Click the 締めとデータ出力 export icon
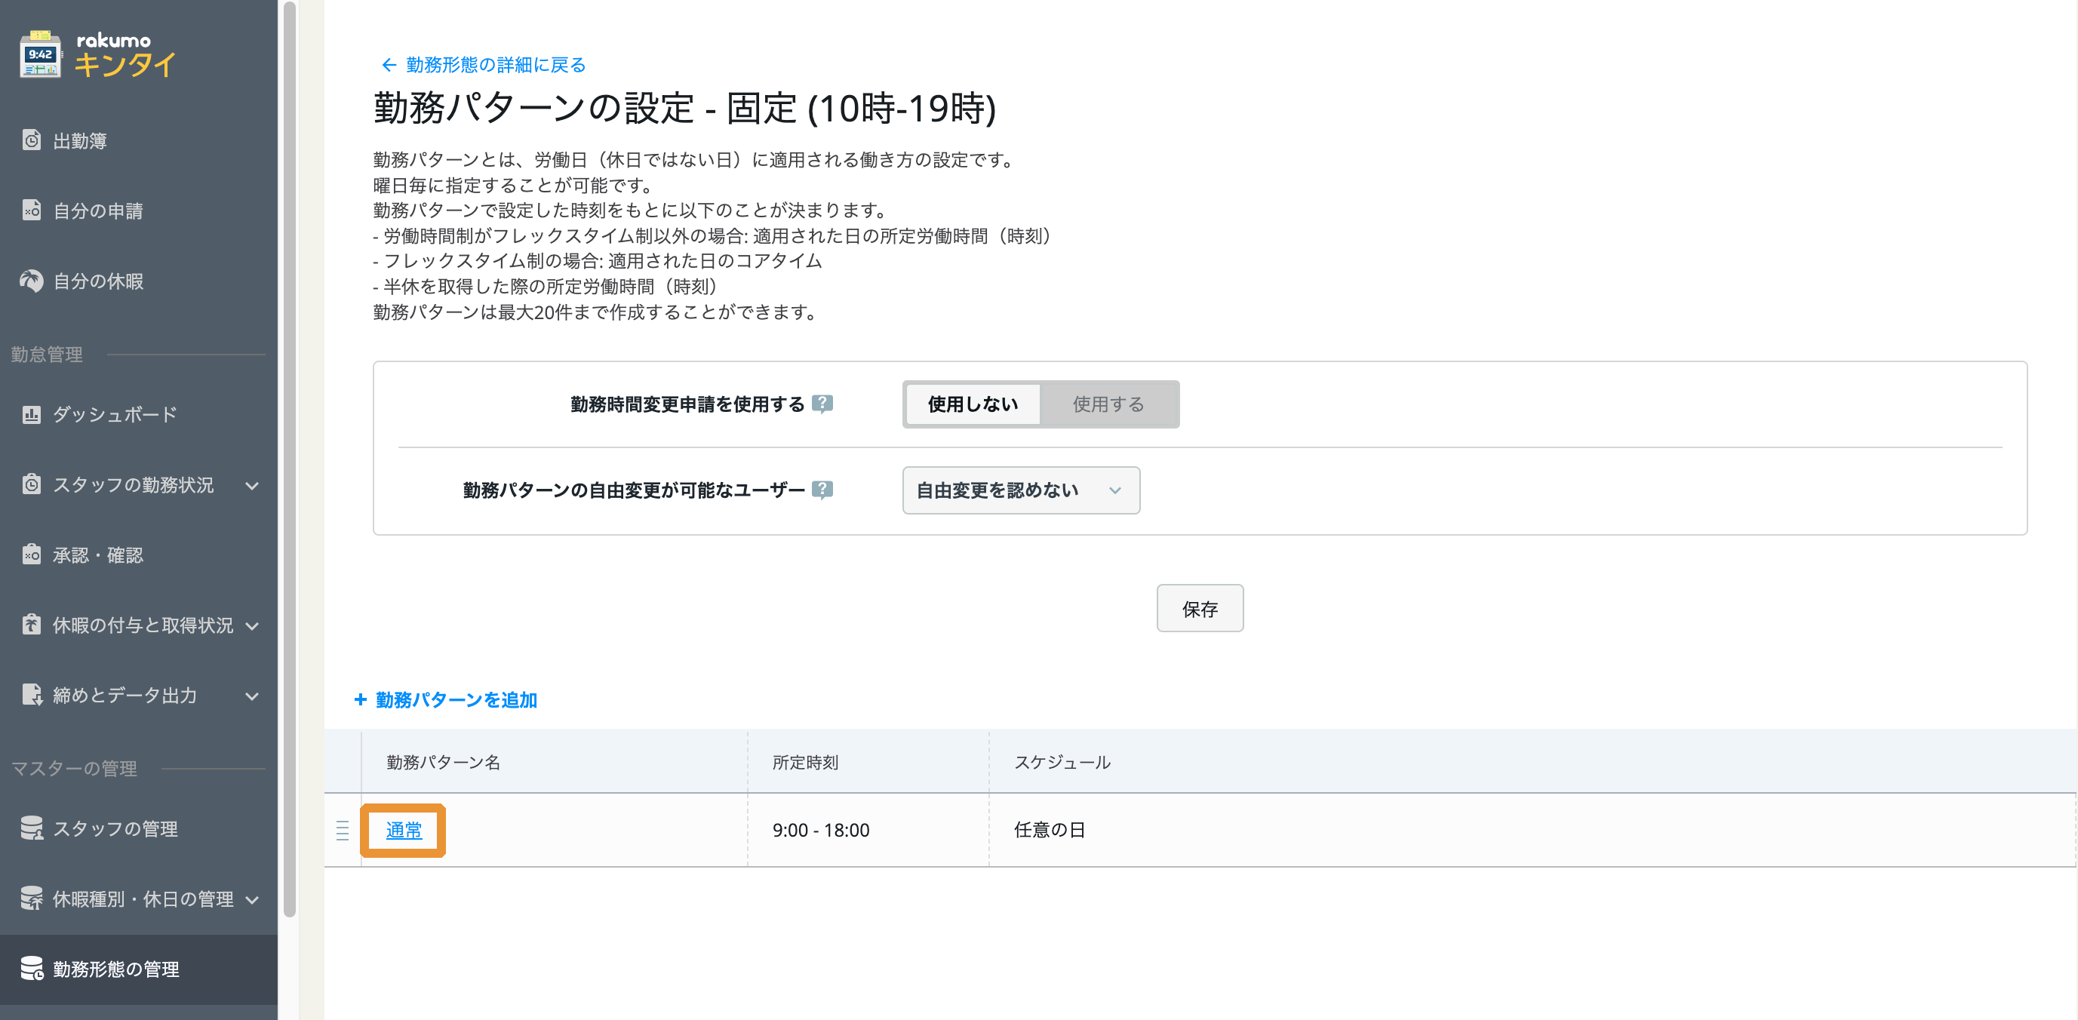This screenshot has height=1020, width=2078. tap(32, 695)
